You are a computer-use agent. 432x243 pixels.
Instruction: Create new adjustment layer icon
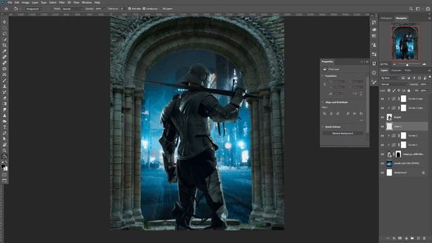point(406,238)
